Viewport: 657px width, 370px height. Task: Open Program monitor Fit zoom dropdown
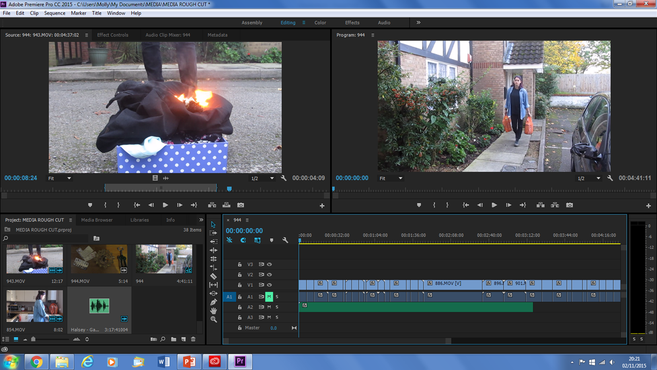point(391,178)
